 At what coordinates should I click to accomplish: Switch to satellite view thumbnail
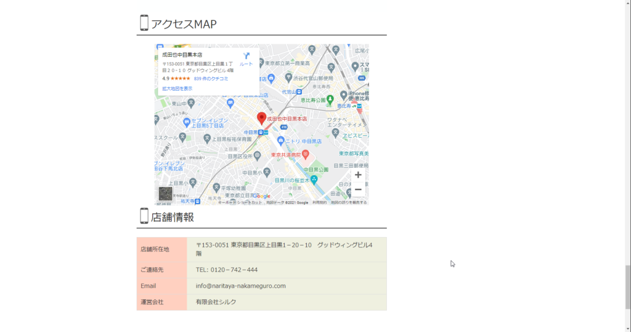pyautogui.click(x=165, y=194)
